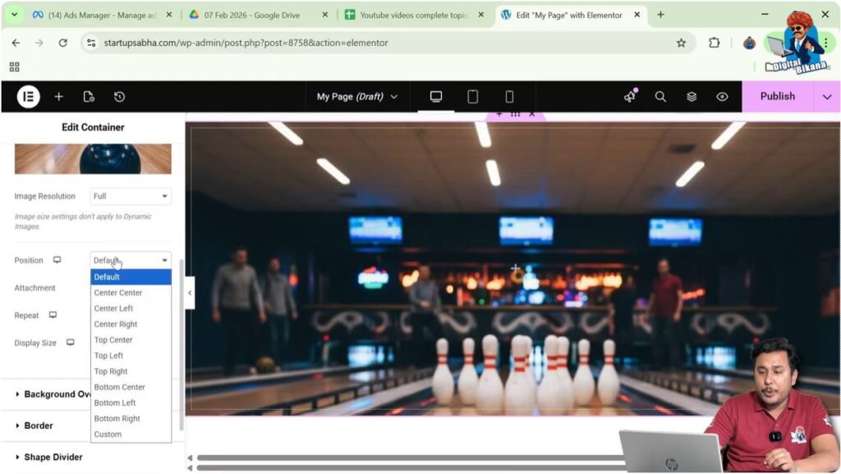Switch to mobile responsive view

pyautogui.click(x=509, y=96)
